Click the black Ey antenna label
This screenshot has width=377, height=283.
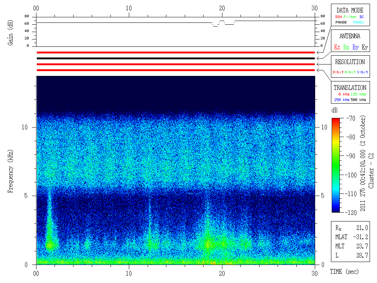coord(364,47)
